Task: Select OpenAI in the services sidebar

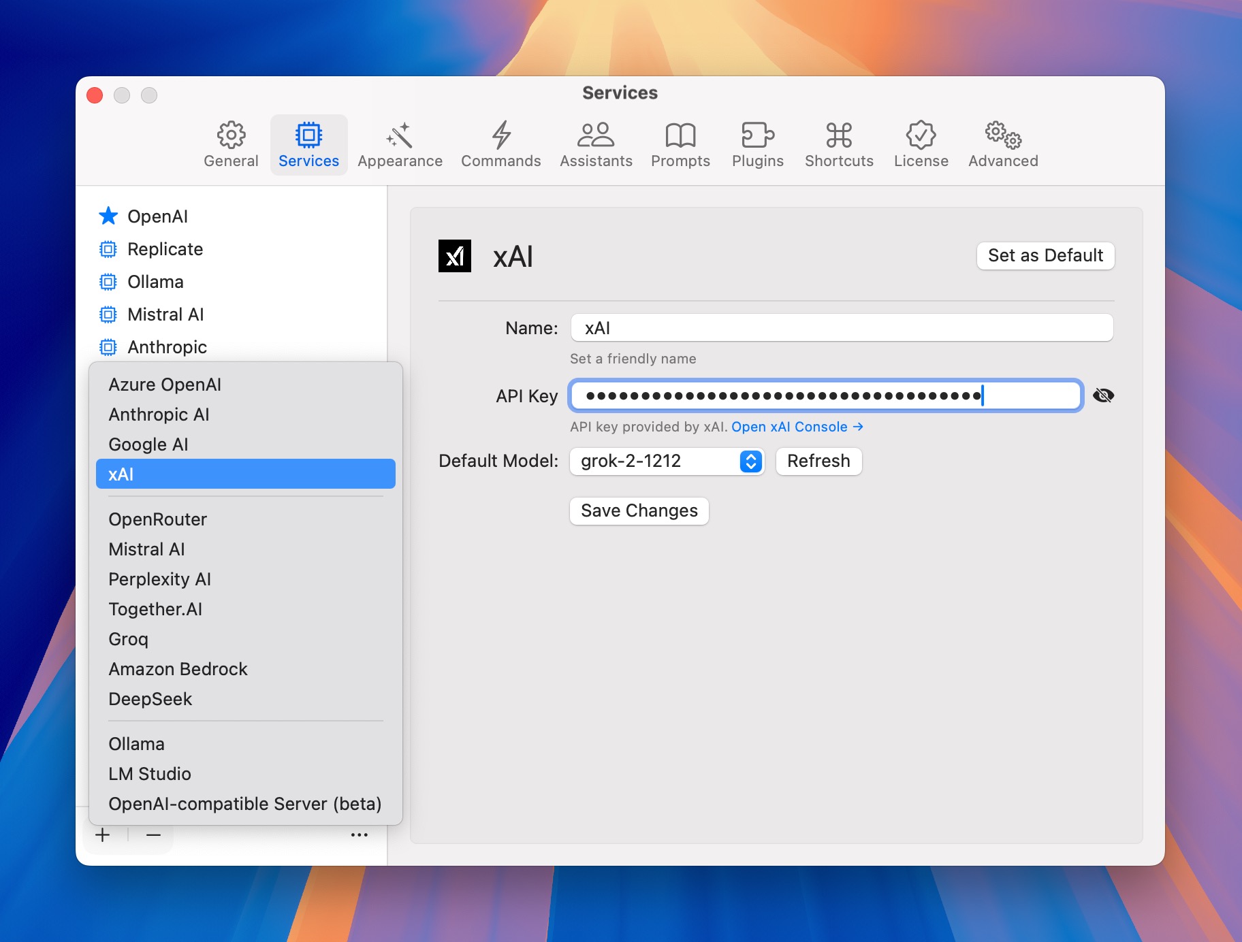Action: pyautogui.click(x=157, y=216)
